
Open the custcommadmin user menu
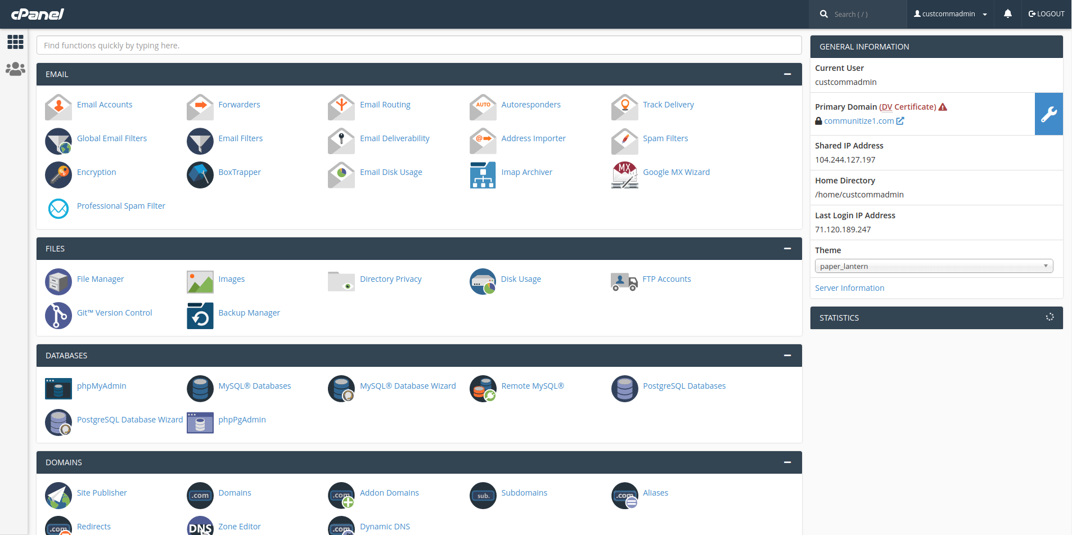(950, 14)
